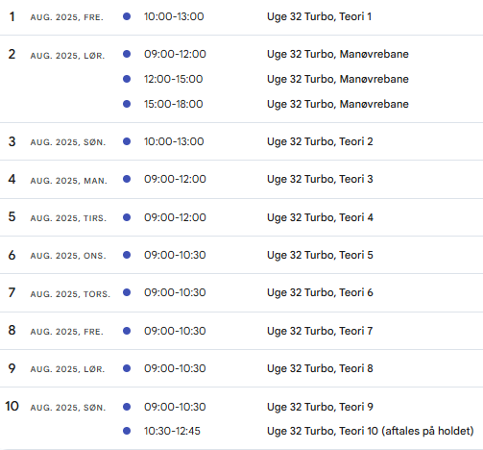The height and width of the screenshot is (450, 483).
Task: Click the blue dot beside Teori 7
Action: pos(127,331)
